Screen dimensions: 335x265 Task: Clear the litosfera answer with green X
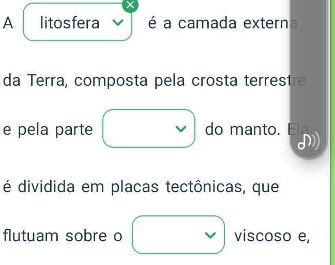point(130,5)
